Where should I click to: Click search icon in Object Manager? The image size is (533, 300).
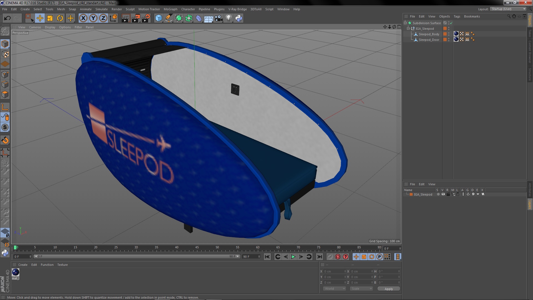pos(509,16)
